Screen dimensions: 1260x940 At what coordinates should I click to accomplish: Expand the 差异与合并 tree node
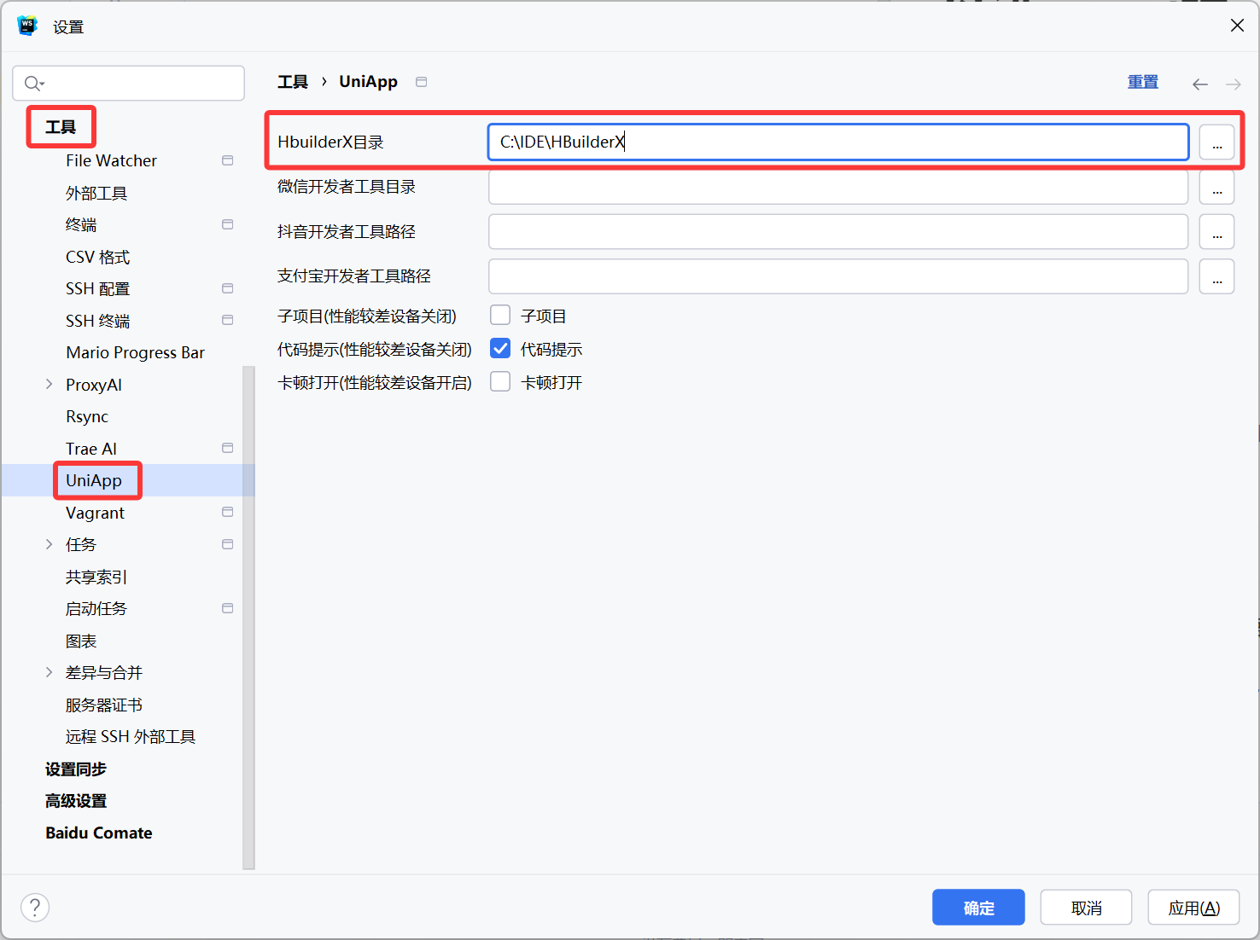coord(49,672)
